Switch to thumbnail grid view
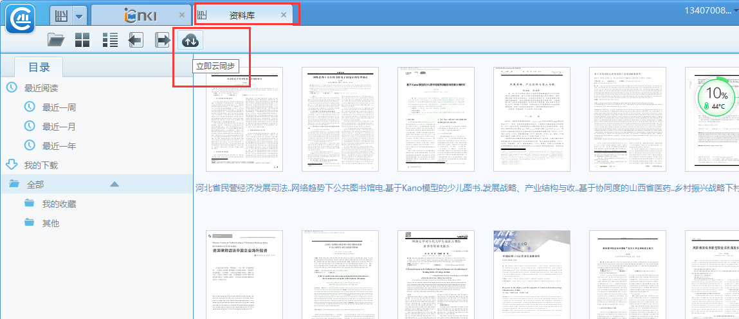Screen dimensions: 739x319 [x=82, y=41]
